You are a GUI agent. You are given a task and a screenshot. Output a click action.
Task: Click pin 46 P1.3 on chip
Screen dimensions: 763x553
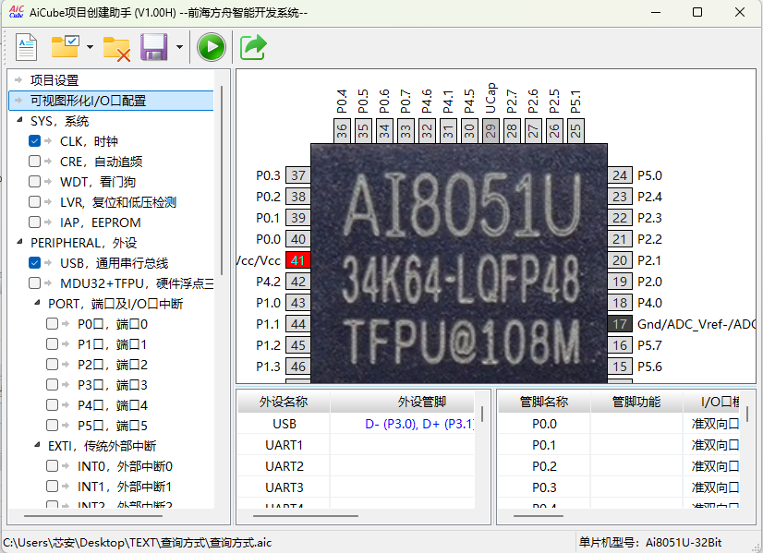coord(297,367)
